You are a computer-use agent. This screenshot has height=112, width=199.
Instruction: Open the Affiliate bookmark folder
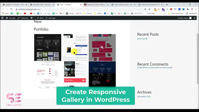point(98,13)
